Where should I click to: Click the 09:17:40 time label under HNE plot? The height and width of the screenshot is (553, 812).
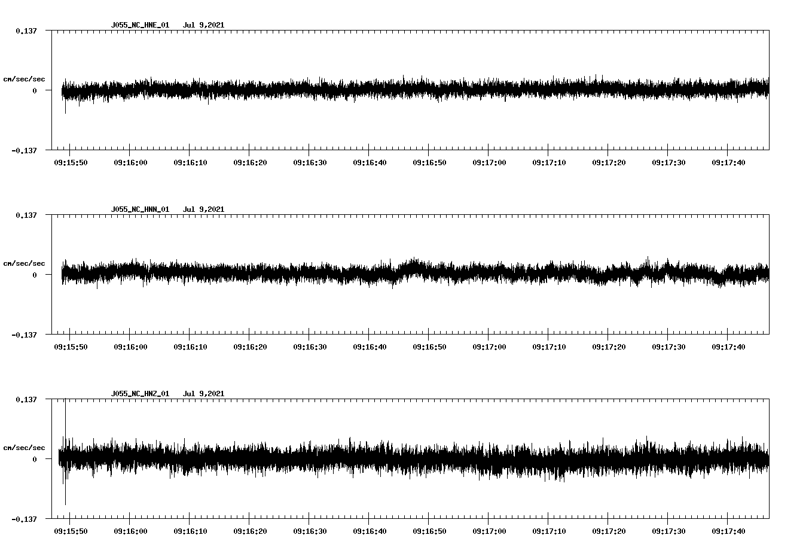pyautogui.click(x=728, y=162)
